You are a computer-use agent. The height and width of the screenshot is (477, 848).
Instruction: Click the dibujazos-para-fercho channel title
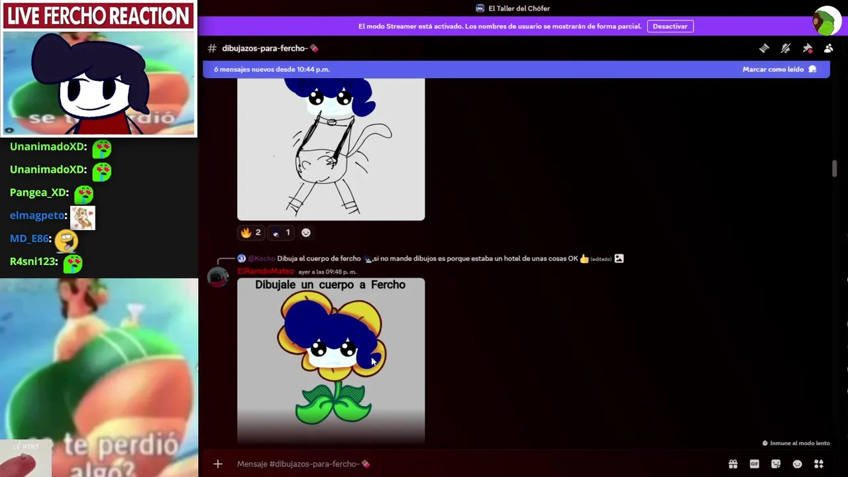[x=270, y=48]
